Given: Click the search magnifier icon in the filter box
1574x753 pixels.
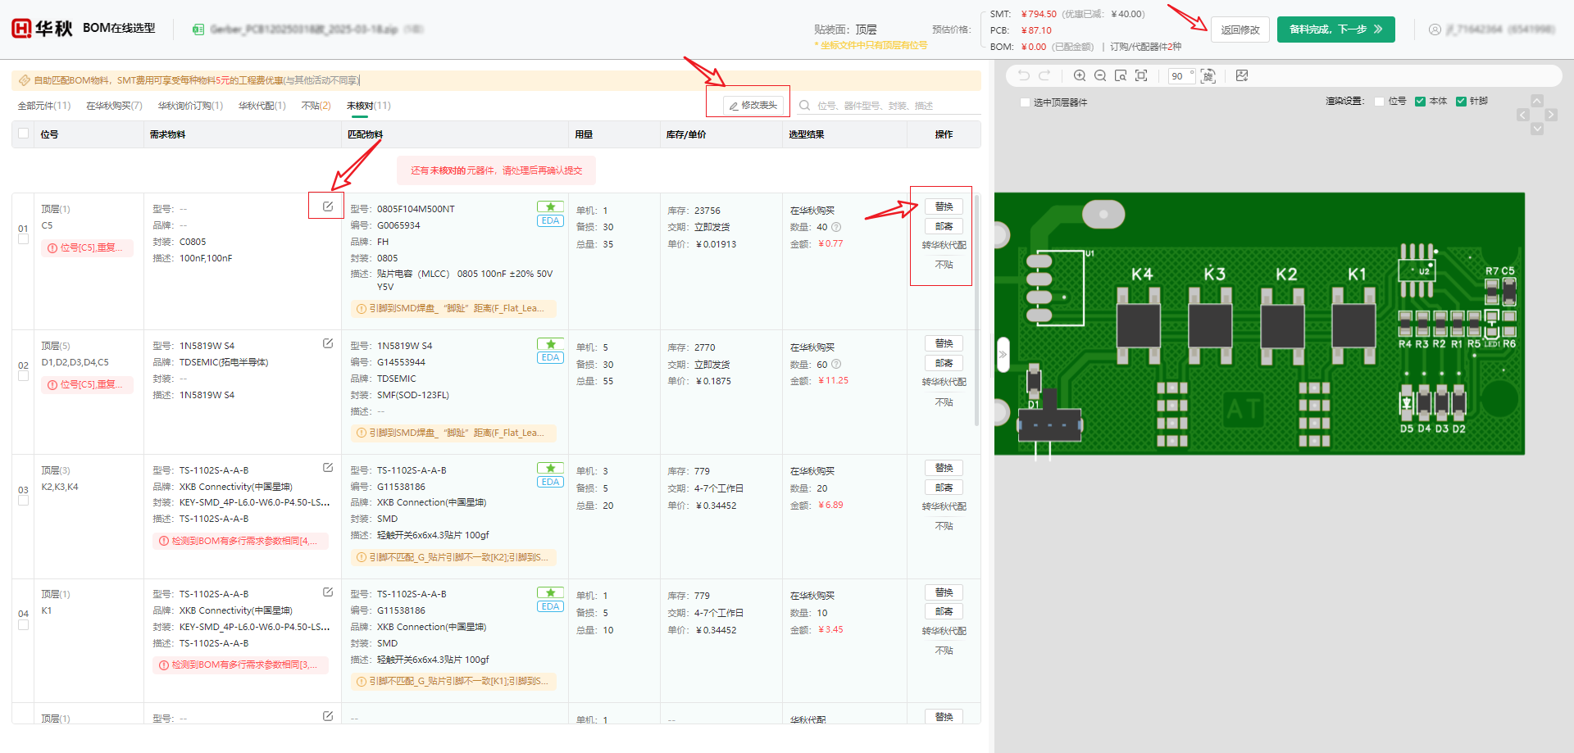Looking at the screenshot, I should pos(805,105).
